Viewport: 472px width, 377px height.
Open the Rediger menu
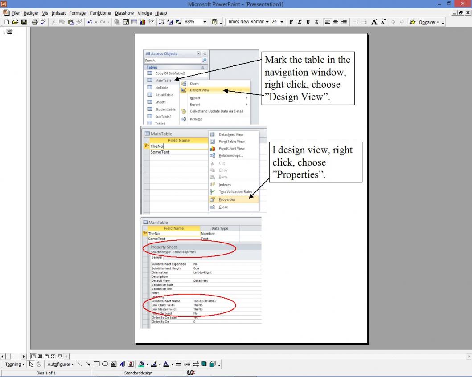pos(31,13)
